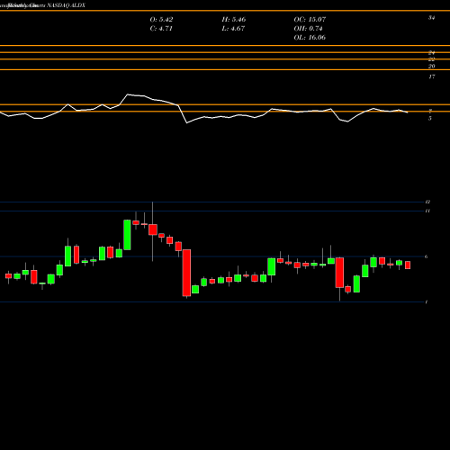Click the 20 axis label
Viewport: 450px width, 450px height.
pyautogui.click(x=431, y=66)
